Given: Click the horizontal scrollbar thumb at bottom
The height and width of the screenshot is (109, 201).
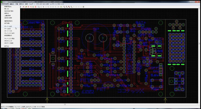Looking at the screenshot, I should (x=65, y=104).
